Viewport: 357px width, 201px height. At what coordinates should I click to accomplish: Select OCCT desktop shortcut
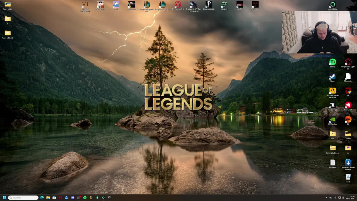(x=348, y=92)
